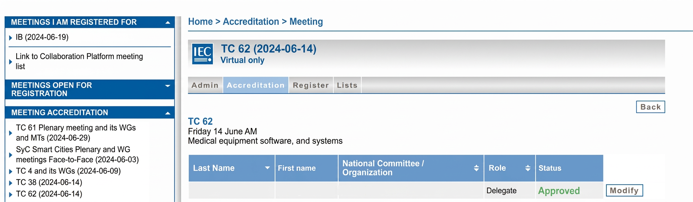Image resolution: width=693 pixels, height=202 pixels.
Task: Collapse the Meeting Accreditation panel
Action: (x=167, y=113)
